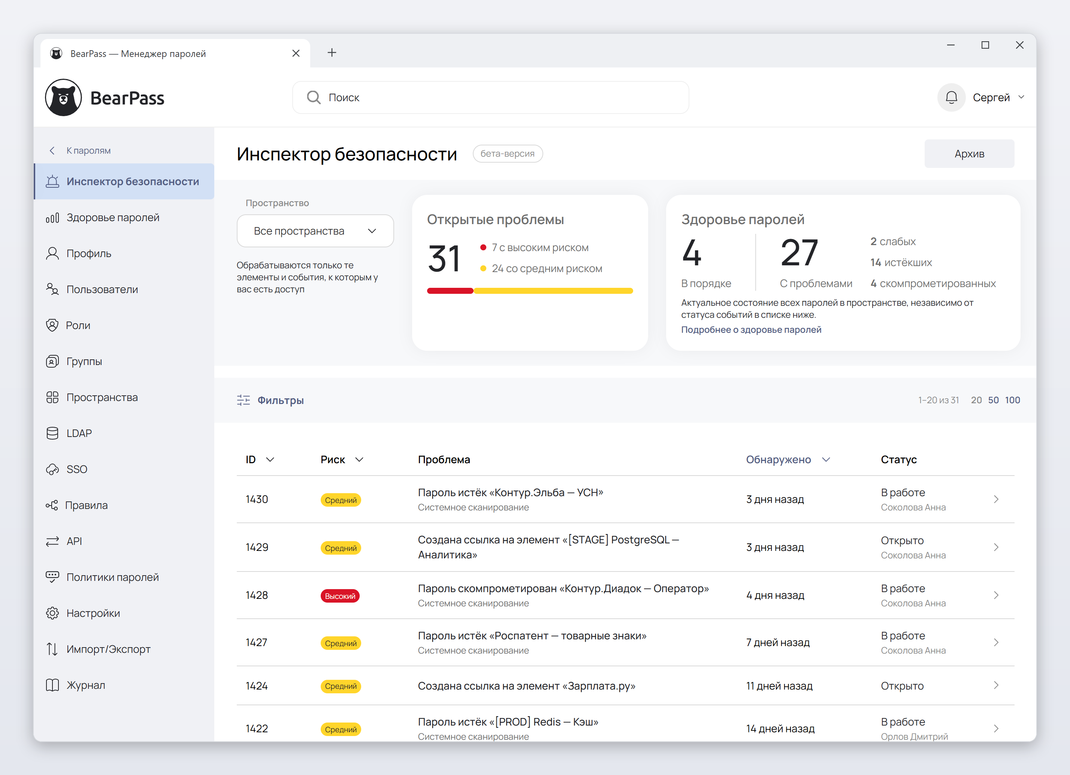
Task: Follow Подробнее о здоровье паролей link
Action: 751,329
